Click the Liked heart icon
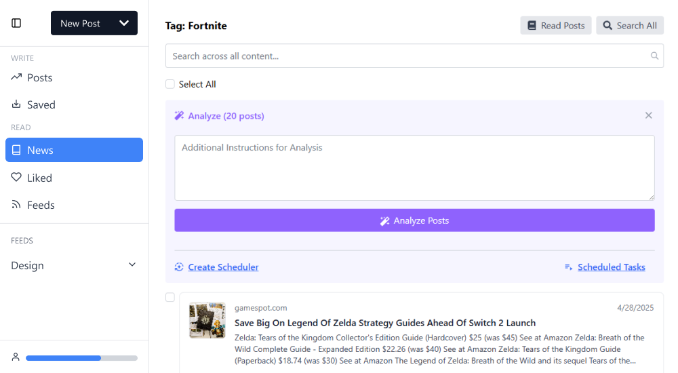The width and height of the screenshot is (678, 373). 16,178
